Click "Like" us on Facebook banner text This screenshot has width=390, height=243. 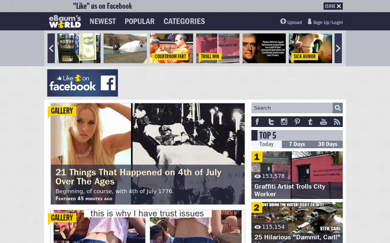click(x=102, y=6)
